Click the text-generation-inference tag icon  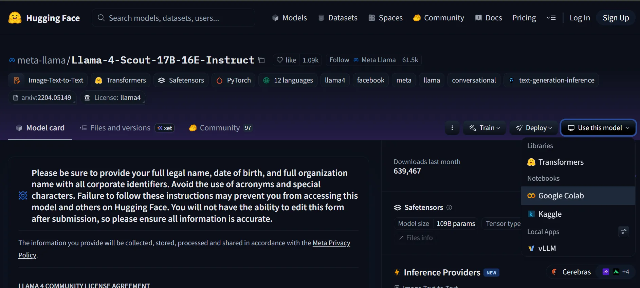click(x=511, y=80)
